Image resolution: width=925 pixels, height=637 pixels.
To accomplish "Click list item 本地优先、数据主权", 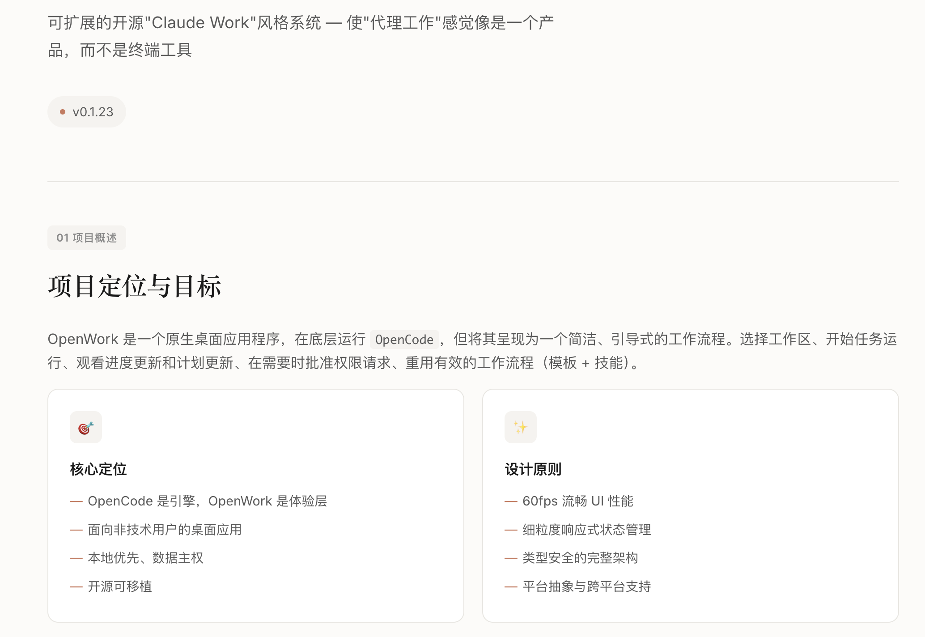I will tap(145, 558).
